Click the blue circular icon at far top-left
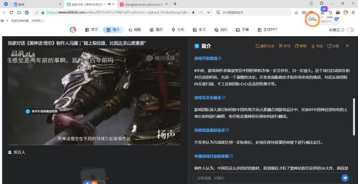 tap(6, 4)
